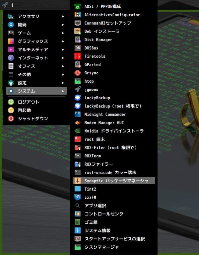199x255 pixels.
Task: Click the コントロールセンタ icon
Action: point(78,214)
